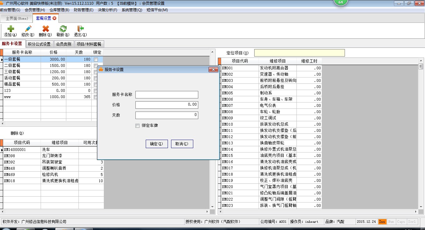Click 删除(D) below service card list
This screenshot has width=425, height=230.
pos(17,133)
